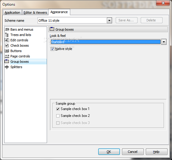Select the Appearance tab
Viewport: 172px width, 160px height.
(x=59, y=12)
